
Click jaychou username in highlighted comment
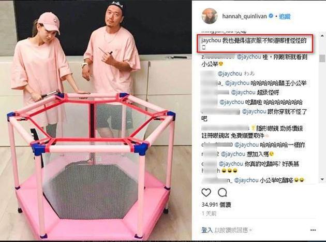(211, 40)
